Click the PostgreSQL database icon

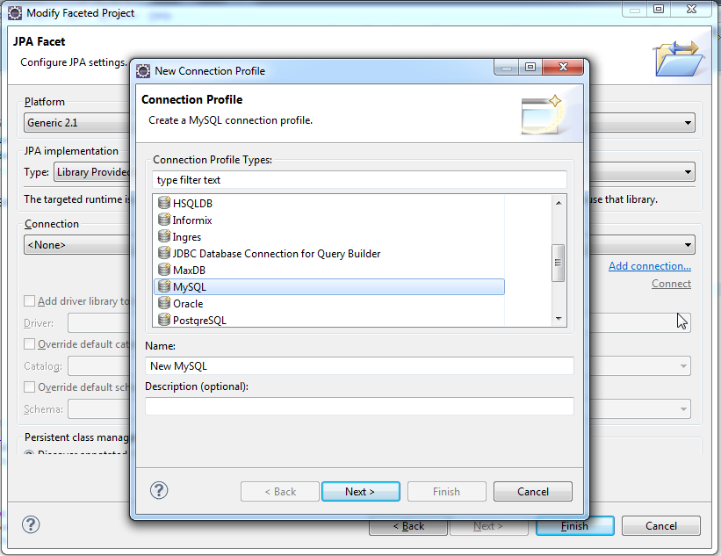click(163, 321)
